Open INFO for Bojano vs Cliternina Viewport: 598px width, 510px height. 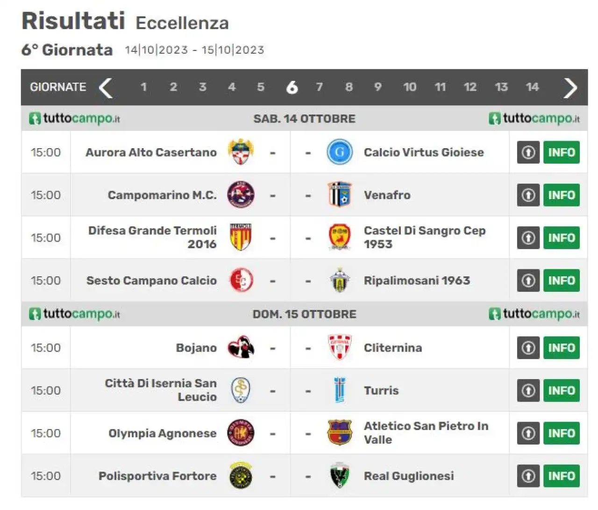pos(561,348)
